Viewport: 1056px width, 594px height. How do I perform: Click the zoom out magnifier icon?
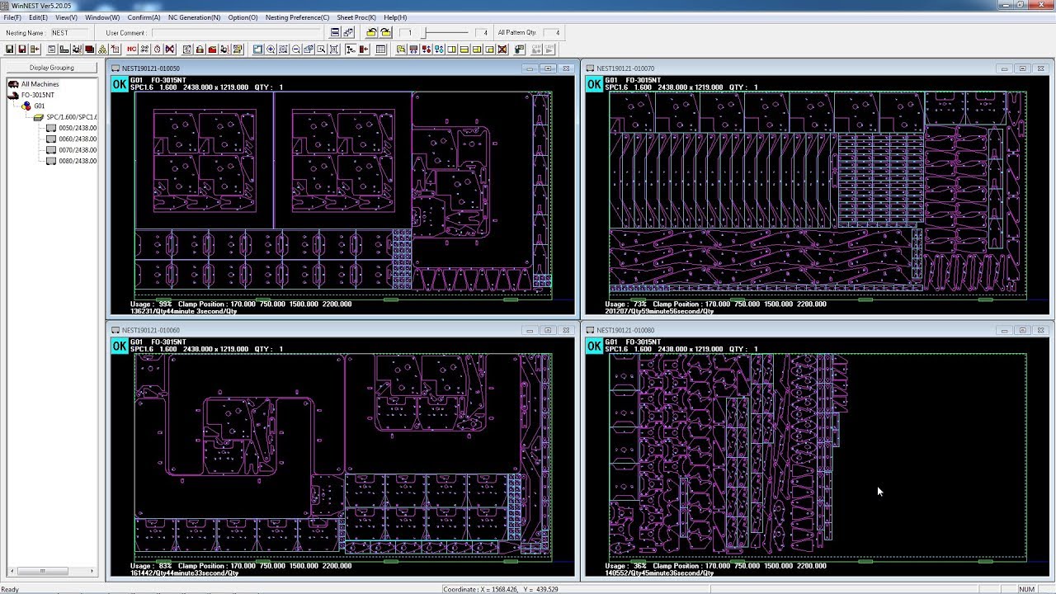coord(296,49)
